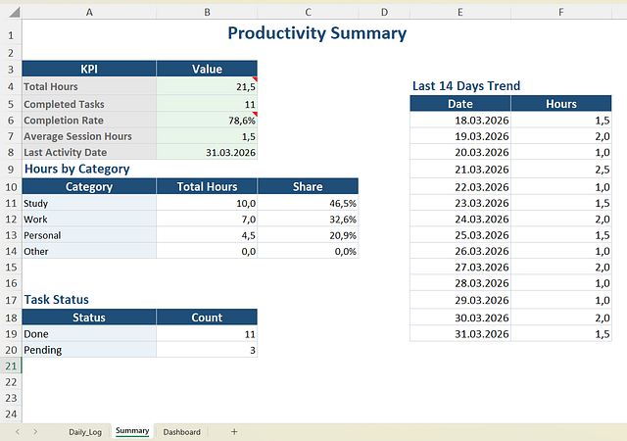Viewport: 627px width, 441px height.
Task: Click the 2,5 hours trend cell
Action: coord(561,169)
